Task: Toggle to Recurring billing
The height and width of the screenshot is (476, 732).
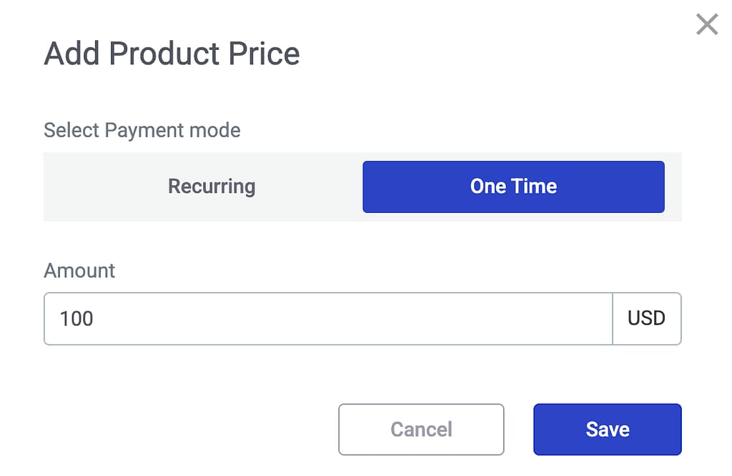Action: pyautogui.click(x=212, y=187)
